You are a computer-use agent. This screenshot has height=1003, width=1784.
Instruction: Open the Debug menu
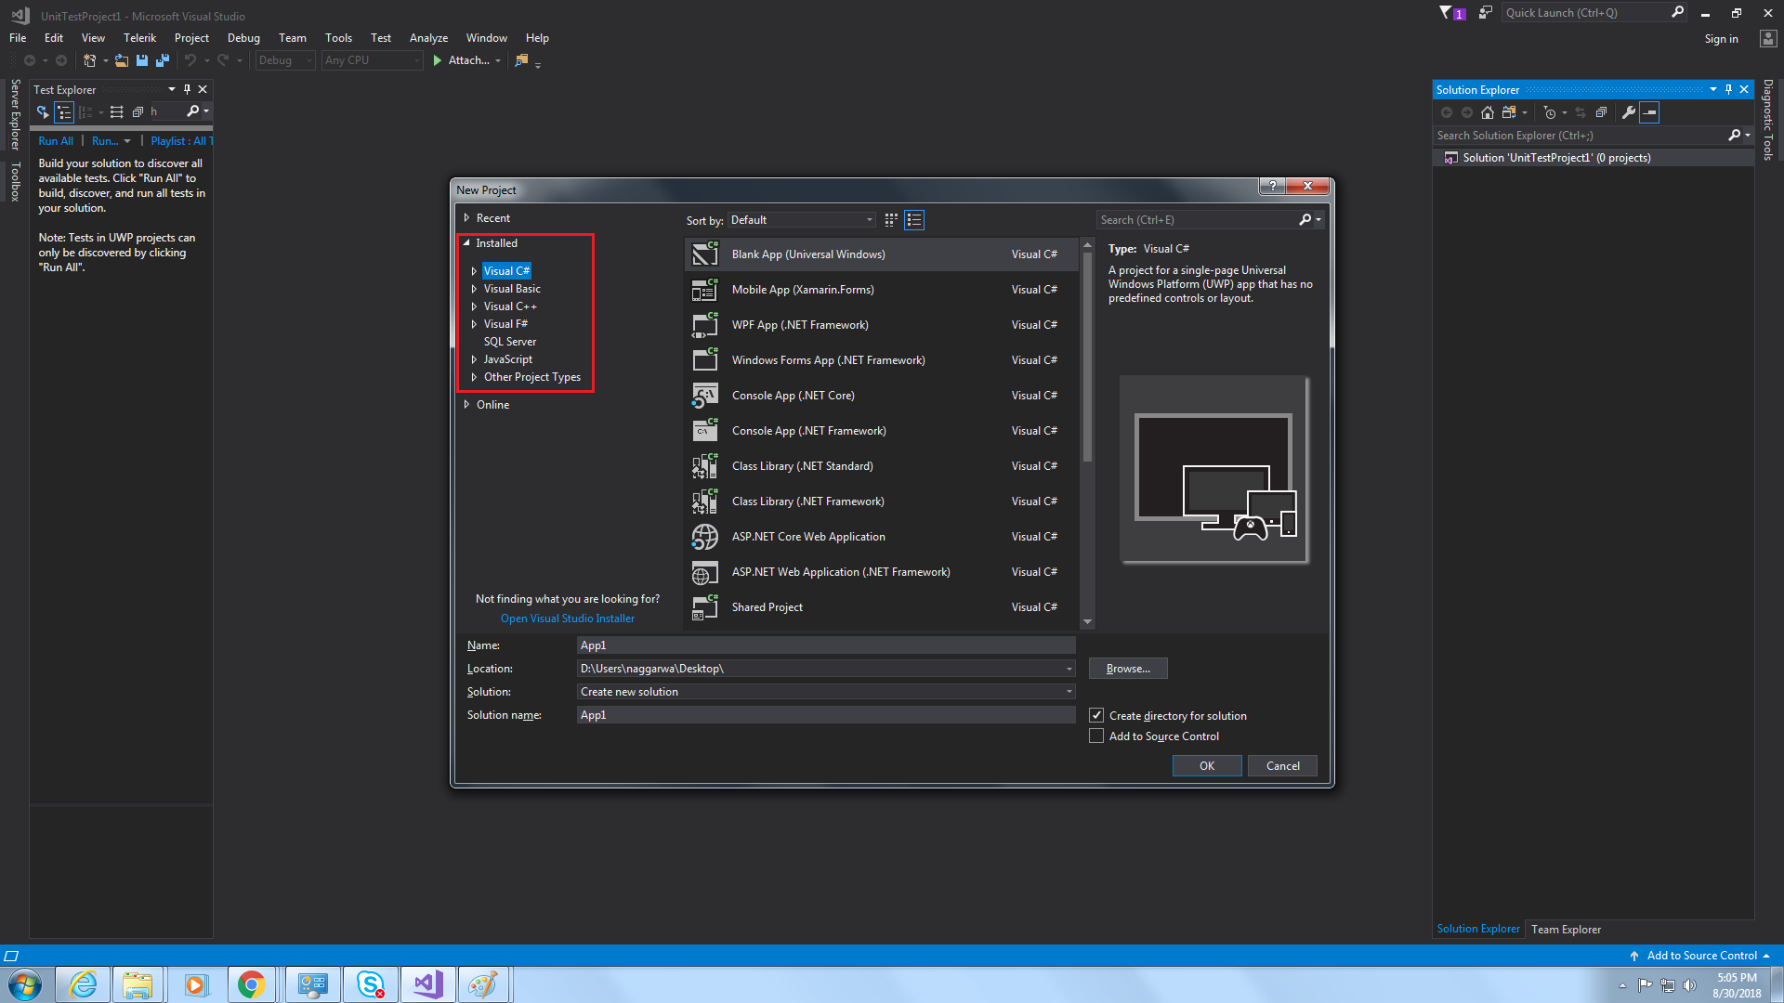coord(243,38)
